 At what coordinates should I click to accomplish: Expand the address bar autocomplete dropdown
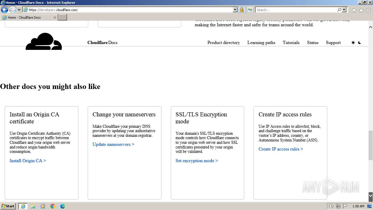coord(235,10)
